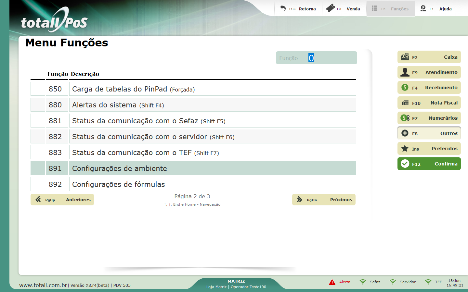The height and width of the screenshot is (292, 468).
Task: Click the Retorna back-arrow icon
Action: (x=283, y=8)
